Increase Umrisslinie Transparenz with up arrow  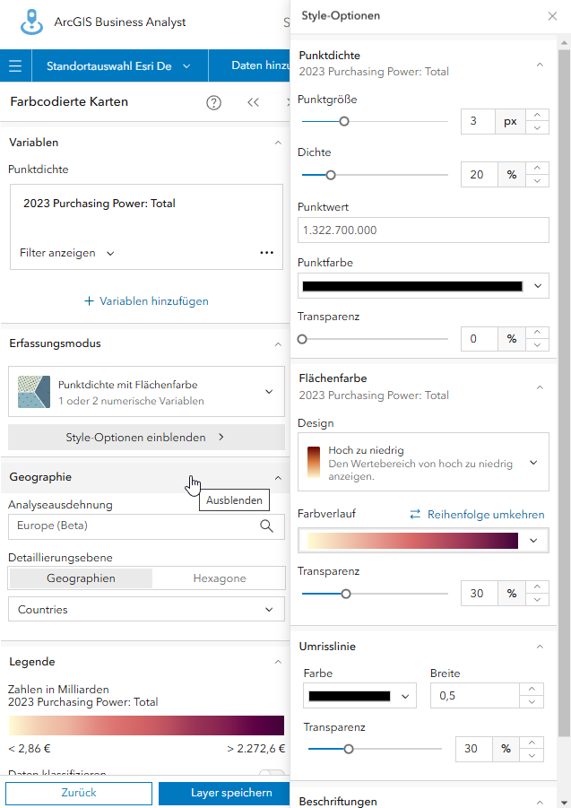[x=532, y=743]
